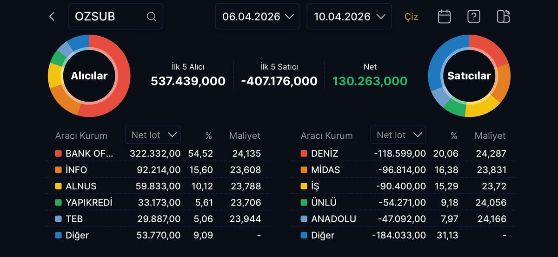Viewport: 558px width, 257px height.
Task: Open the end date 10.04.2026 dropdown
Action: coord(349,17)
